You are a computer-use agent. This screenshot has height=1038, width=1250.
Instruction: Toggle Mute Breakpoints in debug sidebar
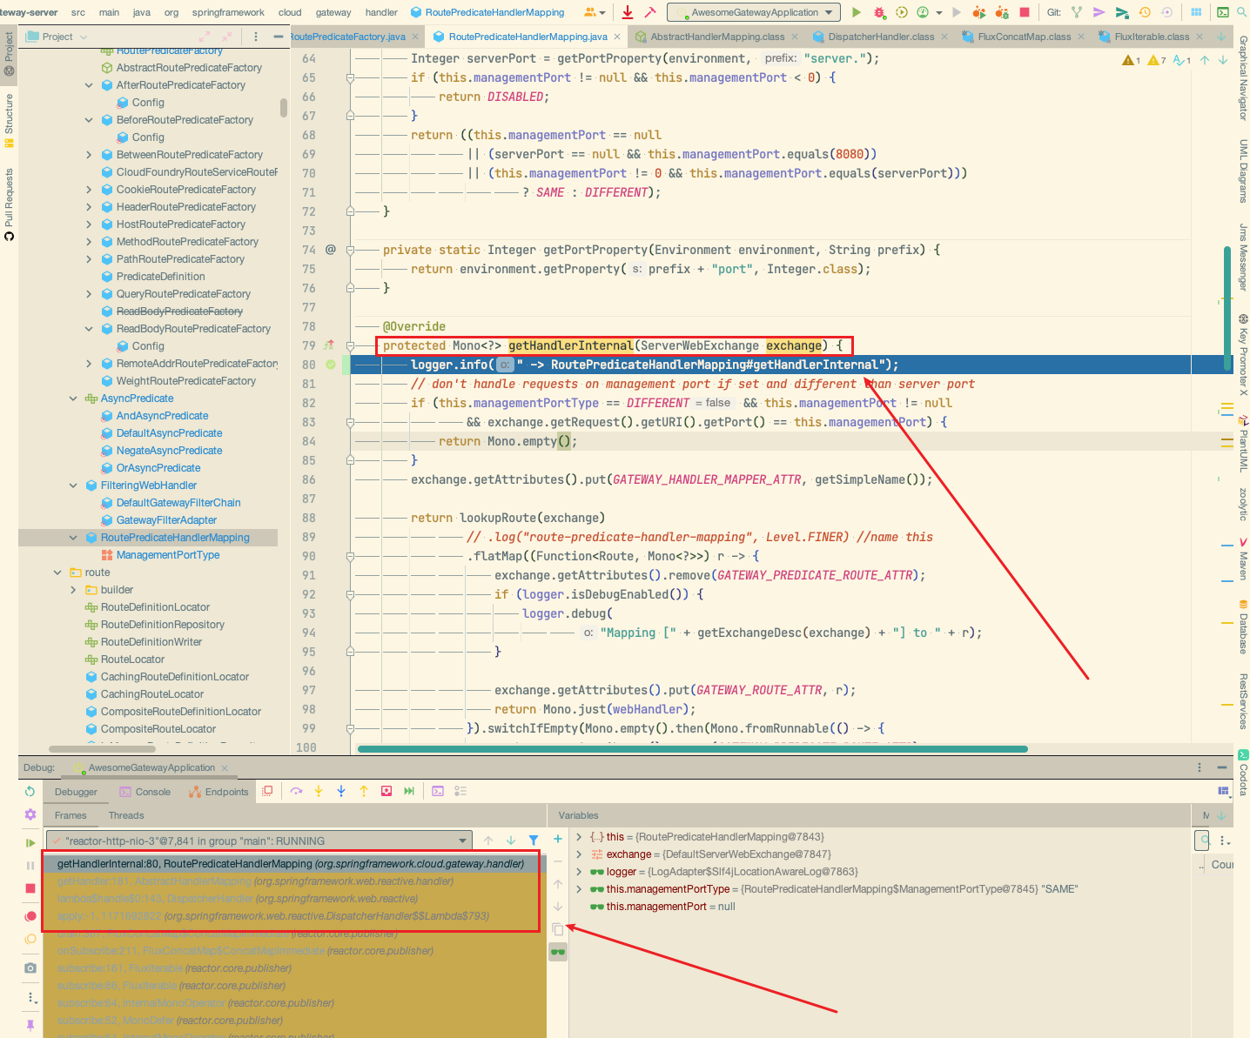point(30,939)
